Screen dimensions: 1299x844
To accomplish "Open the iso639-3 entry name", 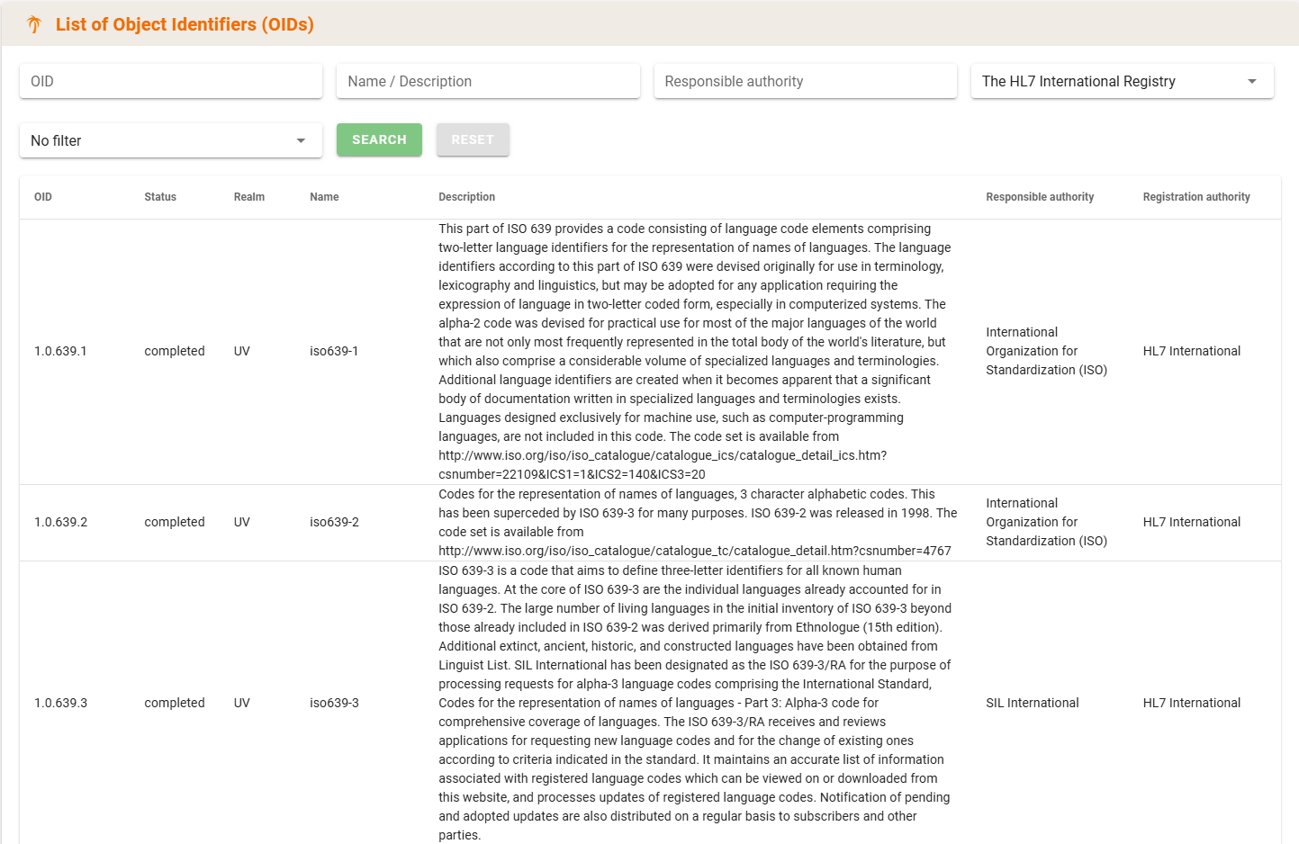I will [x=334, y=703].
